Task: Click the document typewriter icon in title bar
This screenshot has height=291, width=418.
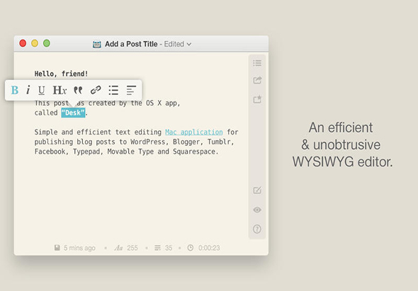Action: [x=97, y=44]
